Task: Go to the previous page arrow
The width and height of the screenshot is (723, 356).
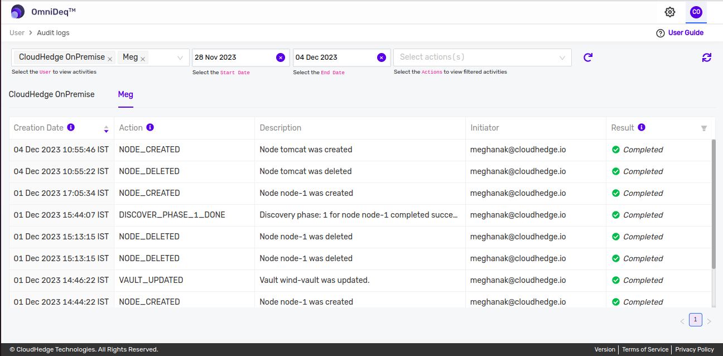Action: point(682,321)
